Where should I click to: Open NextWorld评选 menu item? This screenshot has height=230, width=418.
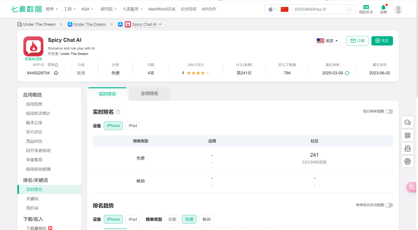pyautogui.click(x=162, y=9)
